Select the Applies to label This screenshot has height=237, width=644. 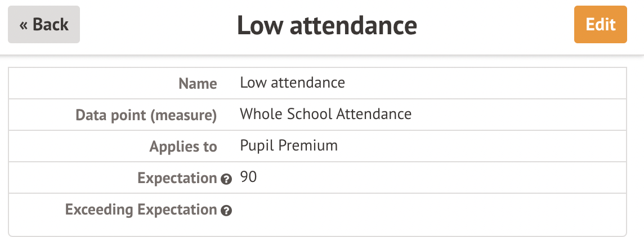tap(183, 147)
